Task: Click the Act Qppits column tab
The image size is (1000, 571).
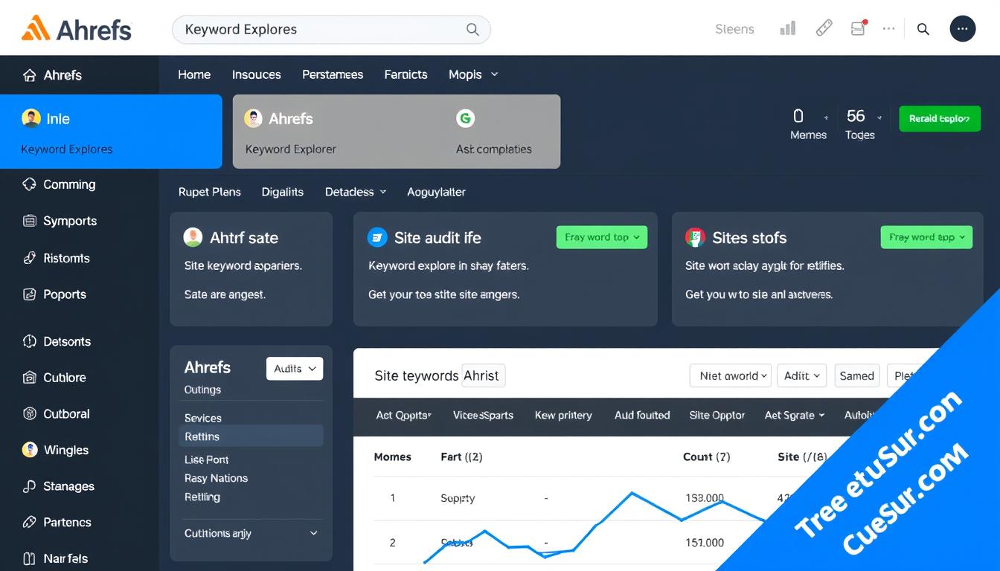Action: (x=403, y=416)
